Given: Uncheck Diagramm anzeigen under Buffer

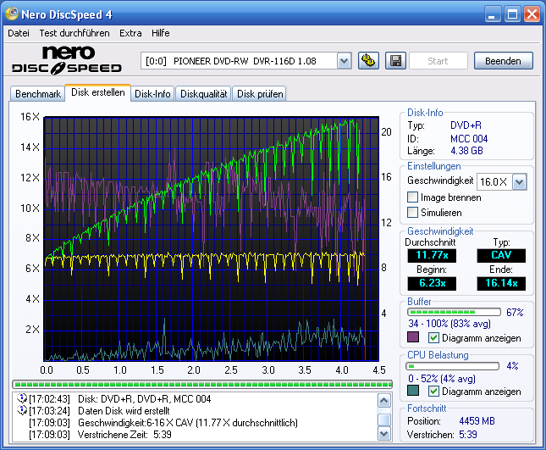Looking at the screenshot, I should [x=433, y=338].
